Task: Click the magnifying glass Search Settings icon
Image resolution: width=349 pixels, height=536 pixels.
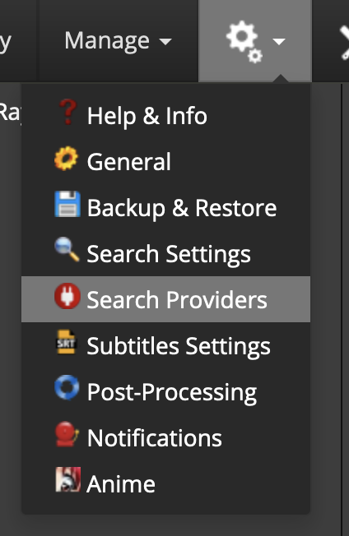Action: click(x=67, y=250)
